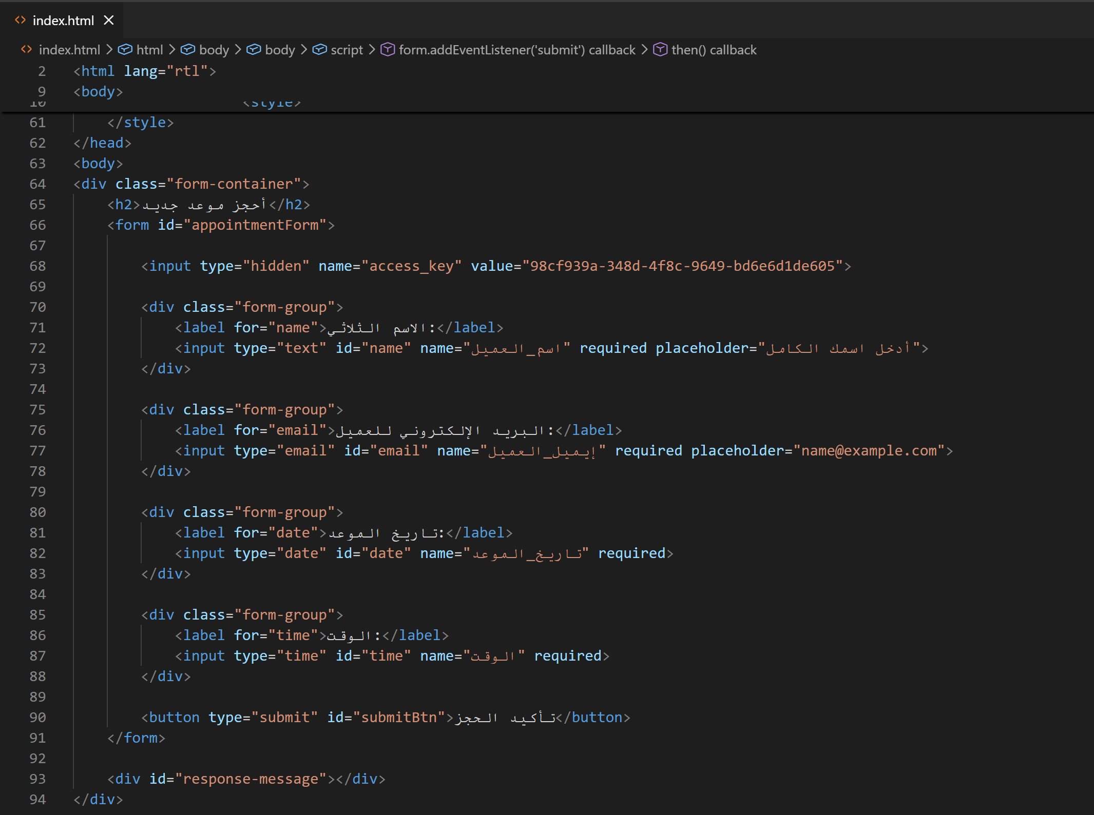Place cursor on form id="appointmentForm" line
The image size is (1094, 815).
click(221, 225)
